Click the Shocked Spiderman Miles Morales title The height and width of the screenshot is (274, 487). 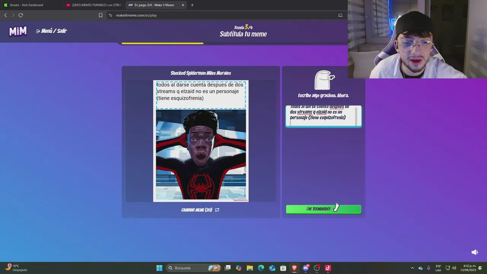pyautogui.click(x=201, y=73)
